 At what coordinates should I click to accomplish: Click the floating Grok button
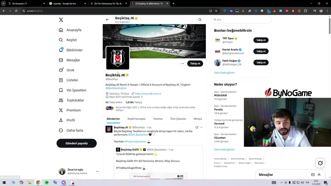point(320,163)
